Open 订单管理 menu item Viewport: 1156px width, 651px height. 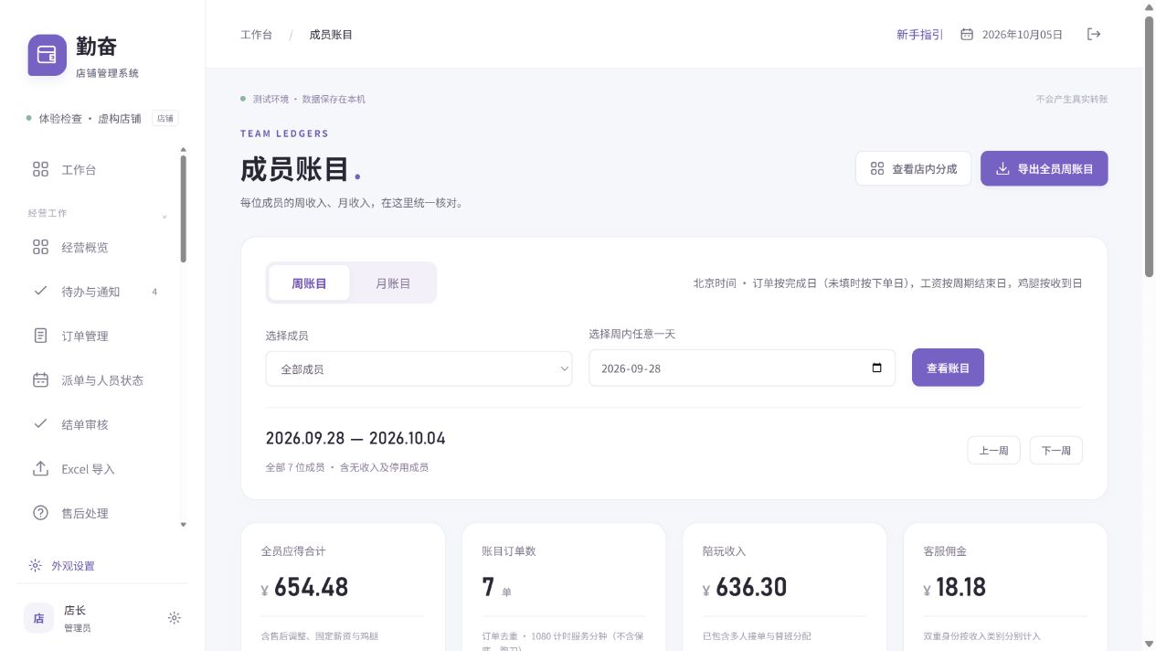pyautogui.click(x=102, y=336)
